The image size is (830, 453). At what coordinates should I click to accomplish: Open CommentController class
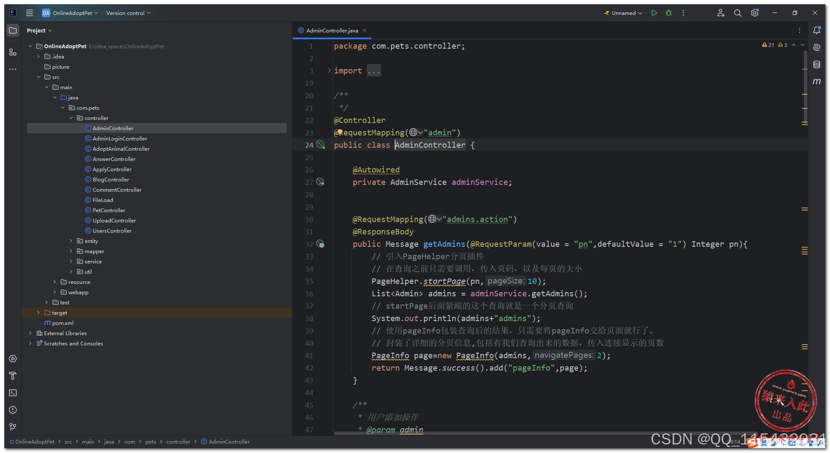pos(117,190)
